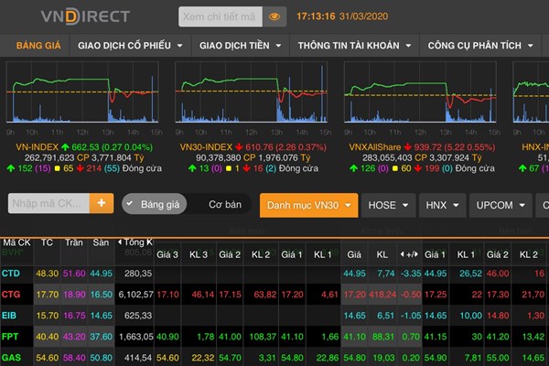The height and width of the screenshot is (366, 549).
Task: Open the Giao dịch cổ phiếu menu
Action: click(129, 45)
